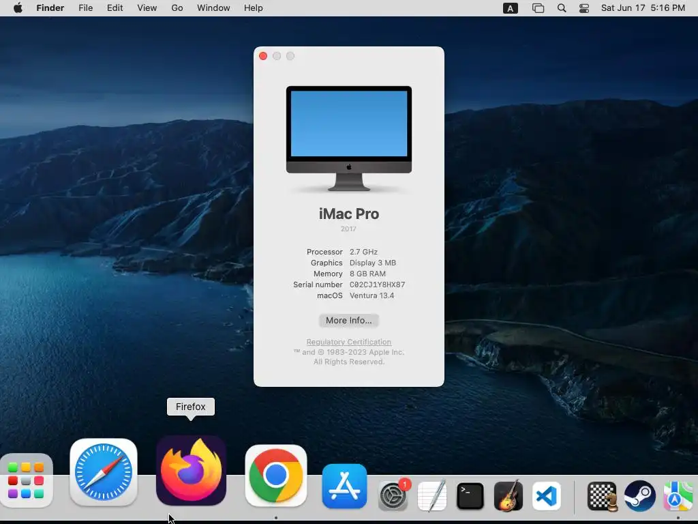Click the More Info... button
The image size is (698, 524).
coord(348,321)
